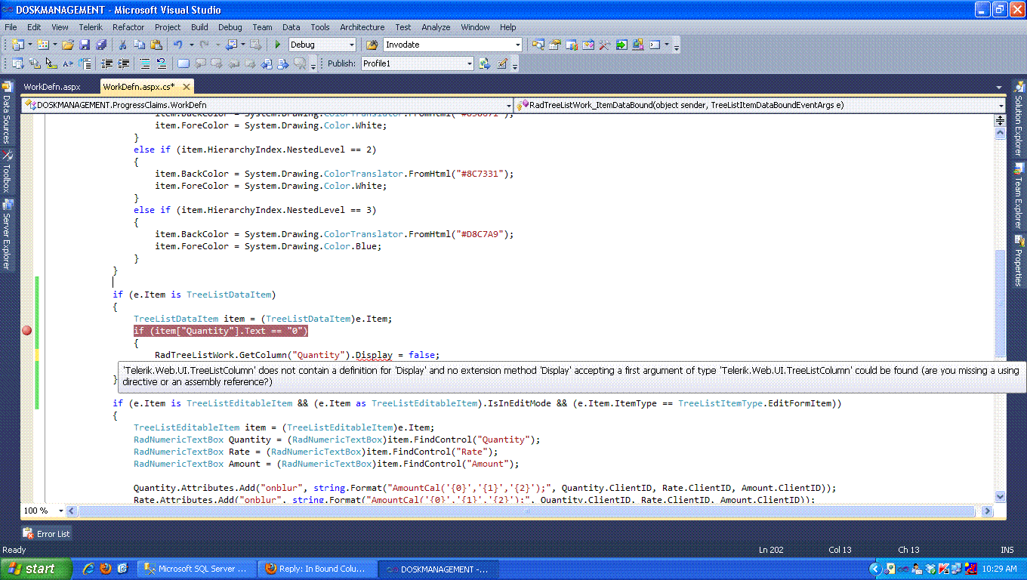
Task: Open the class navigation dropdown for WorkDefn
Action: (508, 106)
